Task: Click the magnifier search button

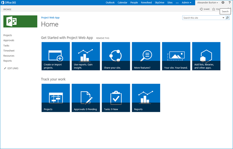Action: 227,18
